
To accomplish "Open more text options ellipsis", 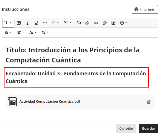I will point(45,23).
